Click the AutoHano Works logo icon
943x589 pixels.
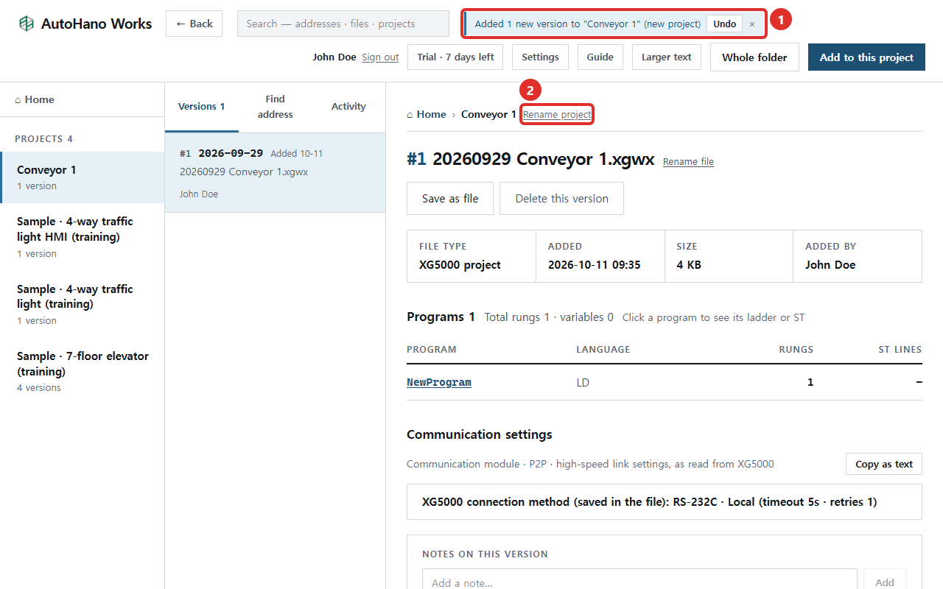(x=27, y=24)
